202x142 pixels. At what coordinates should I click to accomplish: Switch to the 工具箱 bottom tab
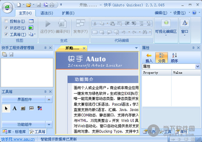(x=37, y=132)
